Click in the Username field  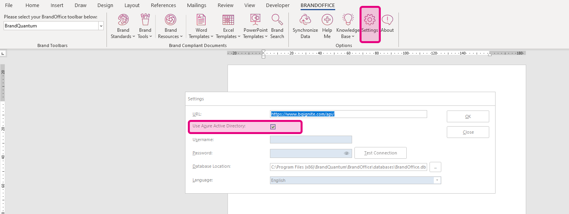pyautogui.click(x=311, y=140)
